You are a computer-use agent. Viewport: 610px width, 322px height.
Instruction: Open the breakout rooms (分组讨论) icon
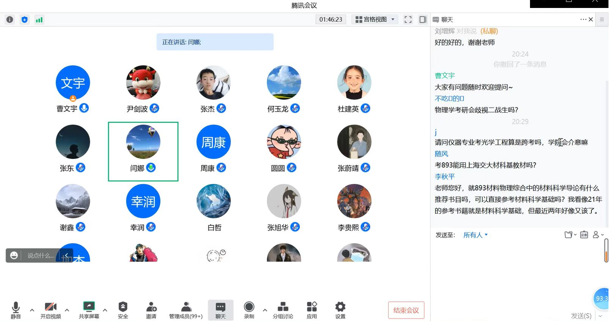pos(283,310)
